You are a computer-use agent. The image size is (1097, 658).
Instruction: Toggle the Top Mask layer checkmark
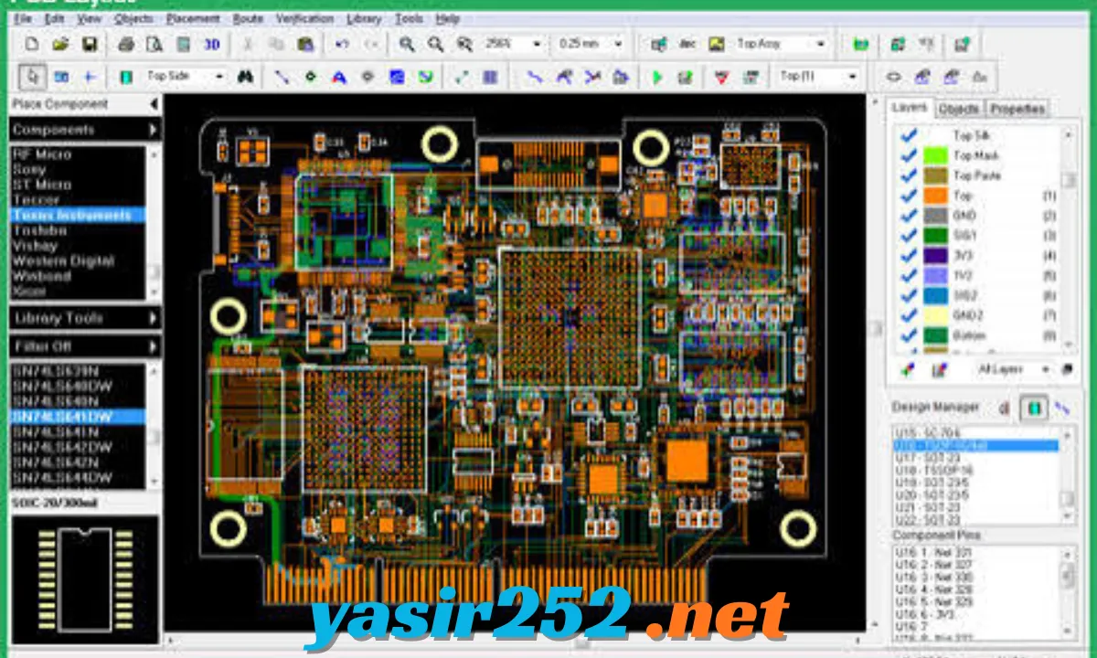(909, 155)
